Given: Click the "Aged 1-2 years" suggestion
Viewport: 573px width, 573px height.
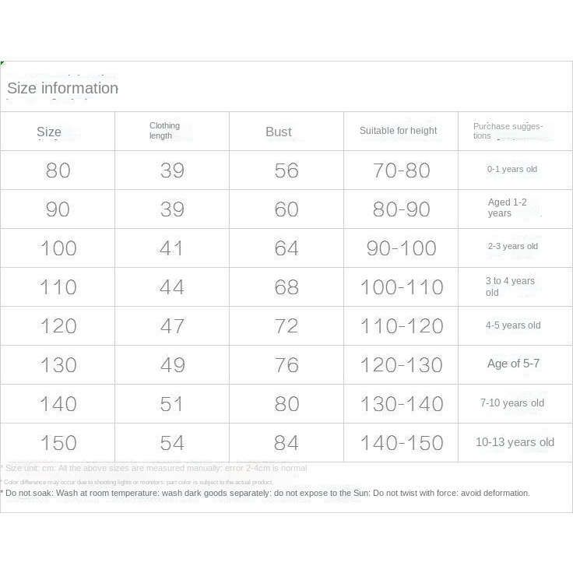Looking at the screenshot, I should point(508,208).
